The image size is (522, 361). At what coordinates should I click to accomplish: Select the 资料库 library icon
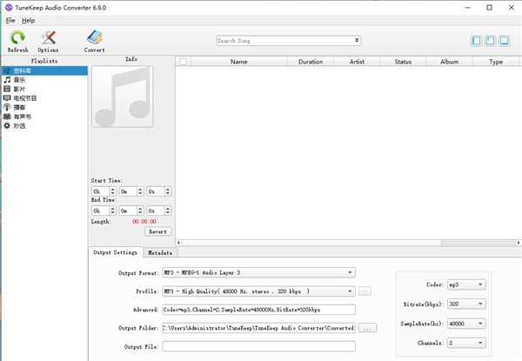(7, 70)
